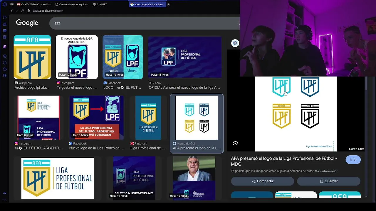Reload the current Google page
Image resolution: width=376 pixels, height=211 pixels.
click(x=22, y=11)
